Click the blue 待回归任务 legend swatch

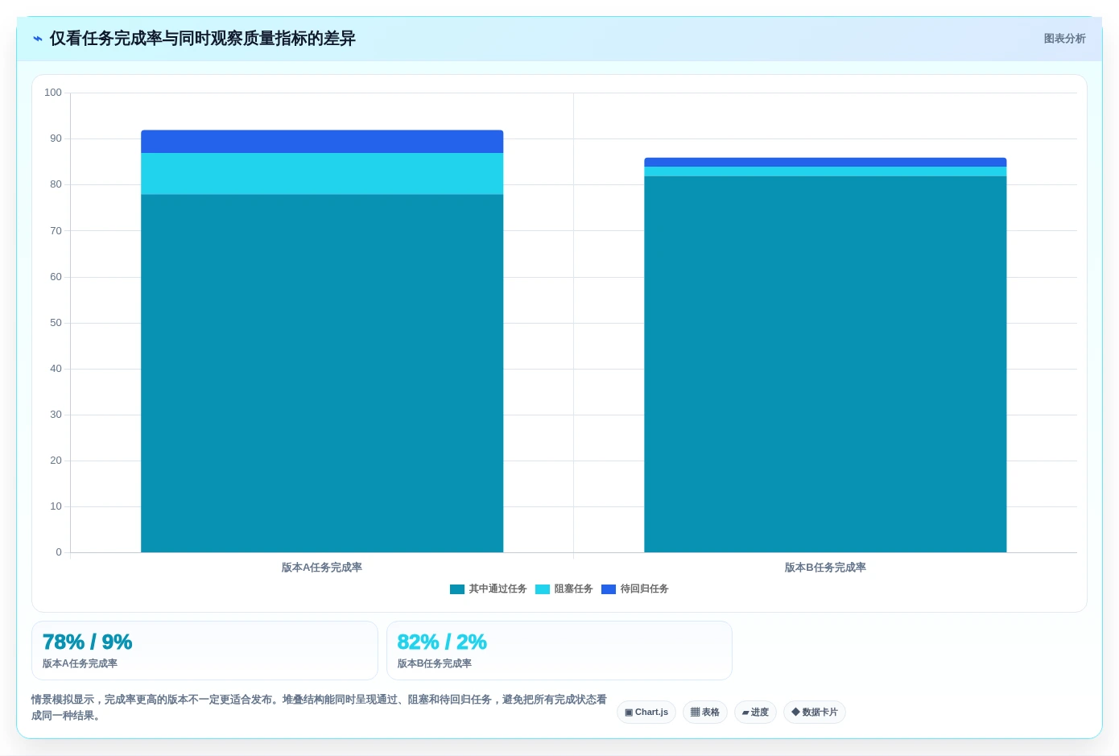point(609,589)
